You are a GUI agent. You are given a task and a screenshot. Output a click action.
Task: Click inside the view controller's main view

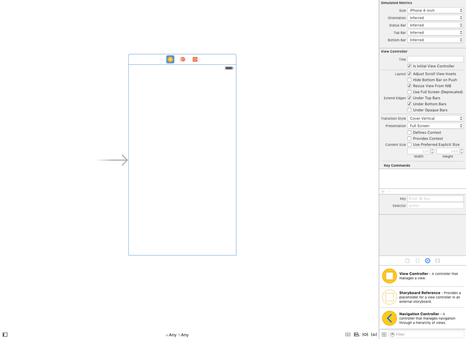click(182, 160)
